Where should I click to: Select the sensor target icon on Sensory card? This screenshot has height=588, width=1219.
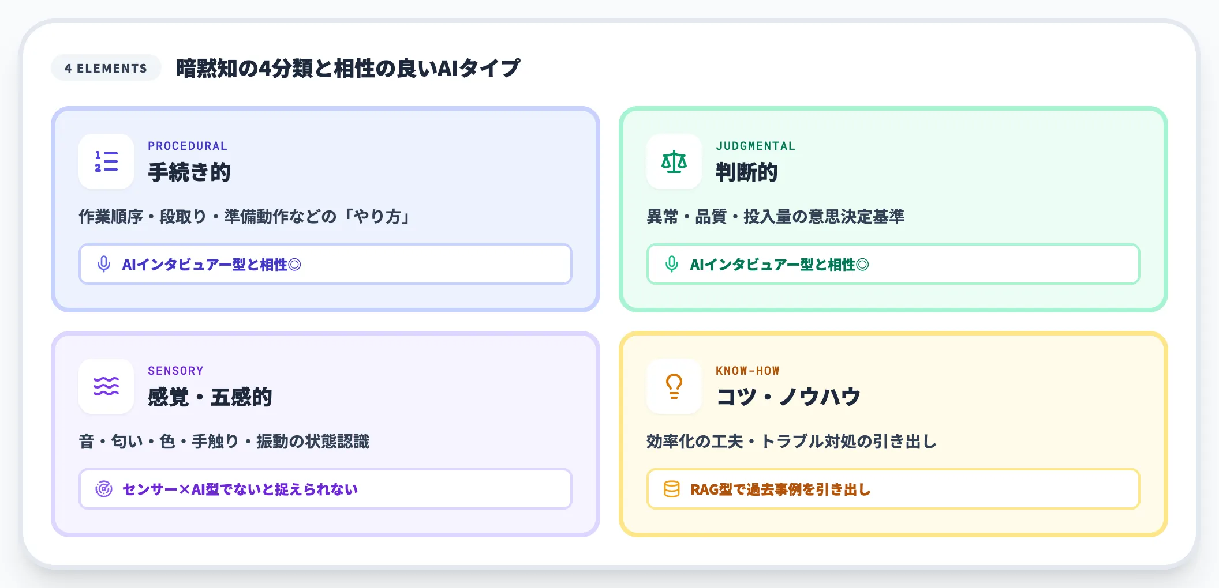[x=104, y=489]
